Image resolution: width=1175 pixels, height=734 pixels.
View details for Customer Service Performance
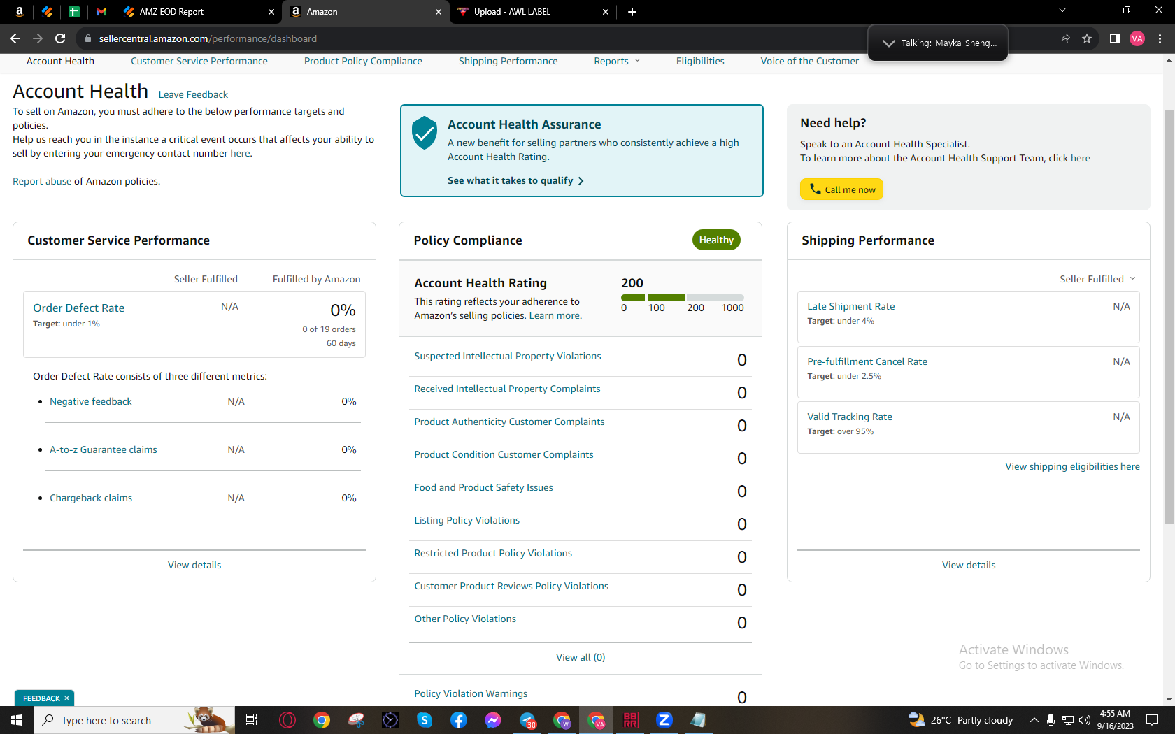[194, 565]
